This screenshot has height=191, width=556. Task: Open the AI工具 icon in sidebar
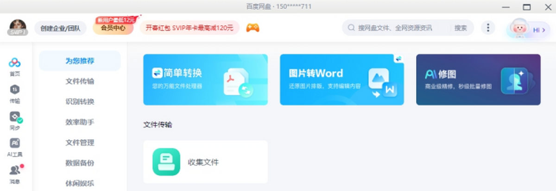coord(15,144)
